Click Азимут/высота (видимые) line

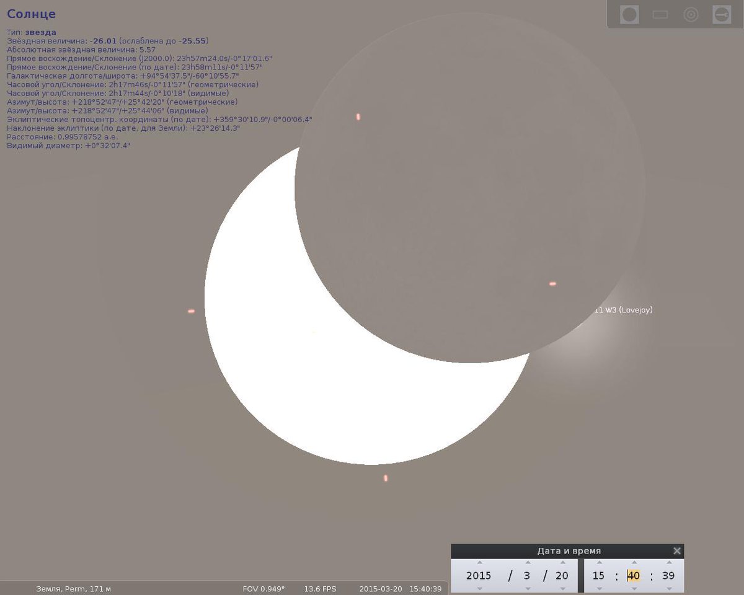[107, 110]
